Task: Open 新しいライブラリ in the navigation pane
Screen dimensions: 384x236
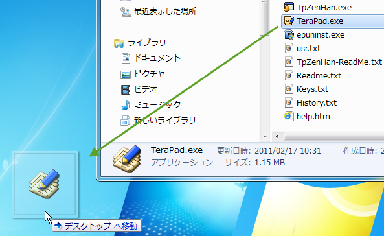Action: pyautogui.click(x=165, y=120)
